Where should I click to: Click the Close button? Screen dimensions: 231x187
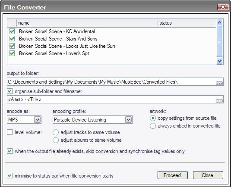pos(208,175)
